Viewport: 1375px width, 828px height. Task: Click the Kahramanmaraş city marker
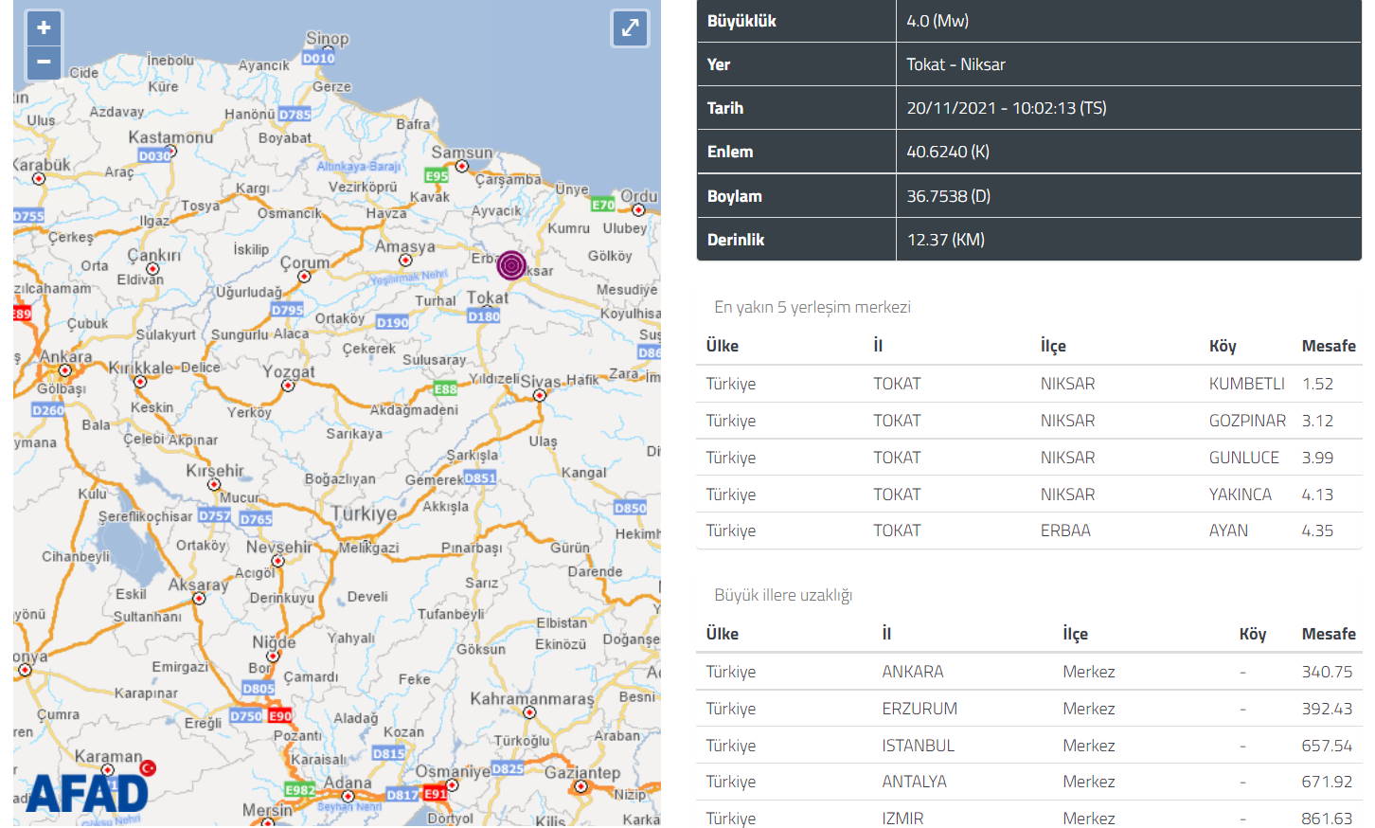(x=529, y=712)
